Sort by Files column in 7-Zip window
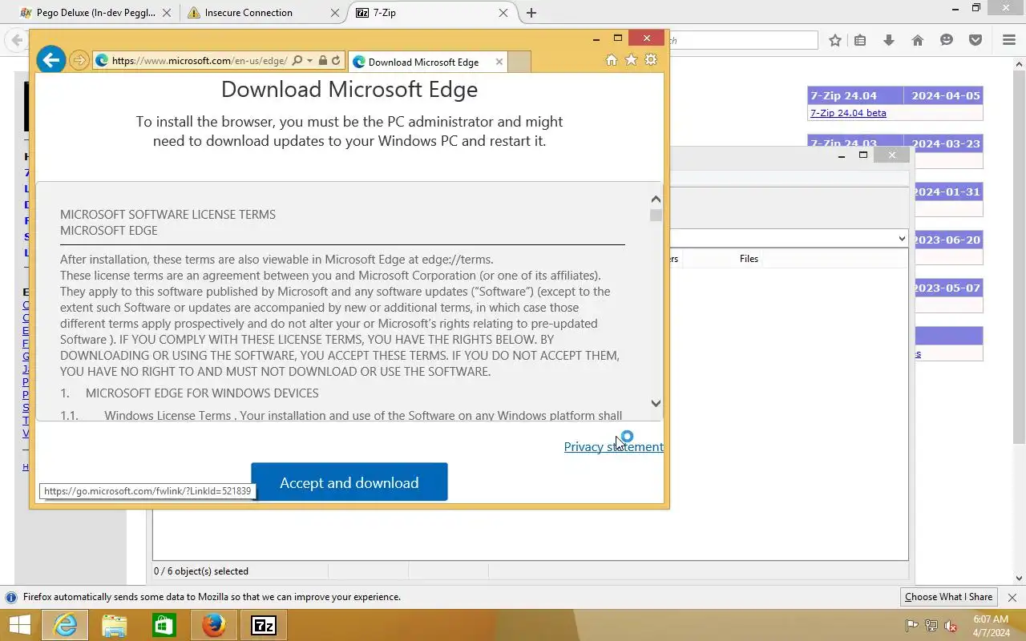The image size is (1026, 641). (749, 258)
